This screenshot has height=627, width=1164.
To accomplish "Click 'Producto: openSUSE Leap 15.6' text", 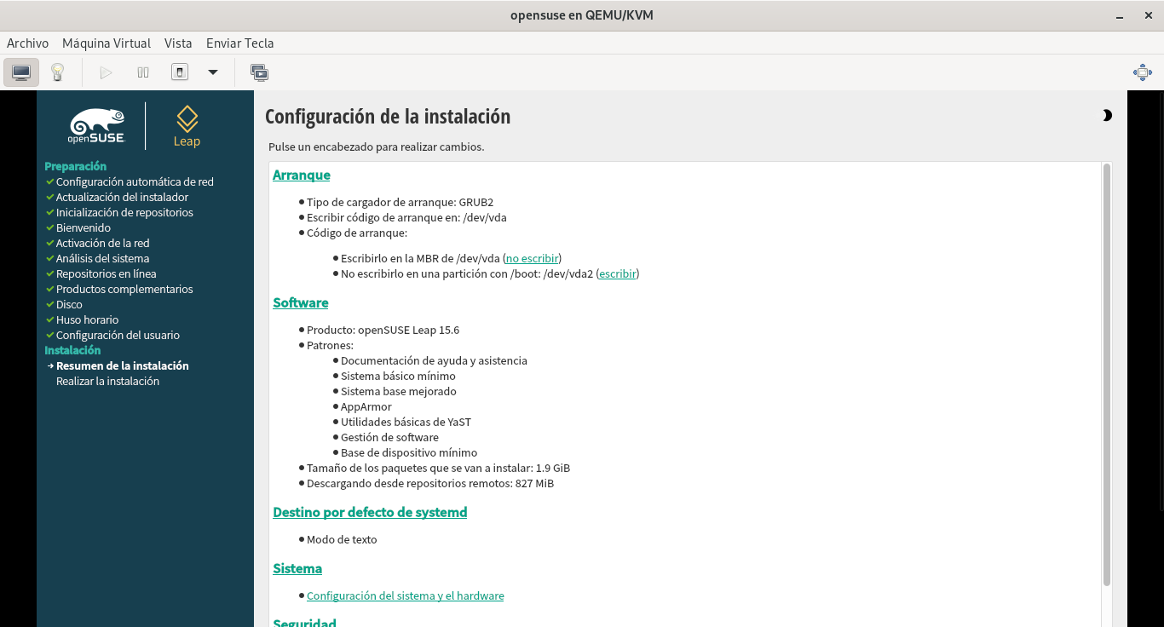I will tap(383, 330).
